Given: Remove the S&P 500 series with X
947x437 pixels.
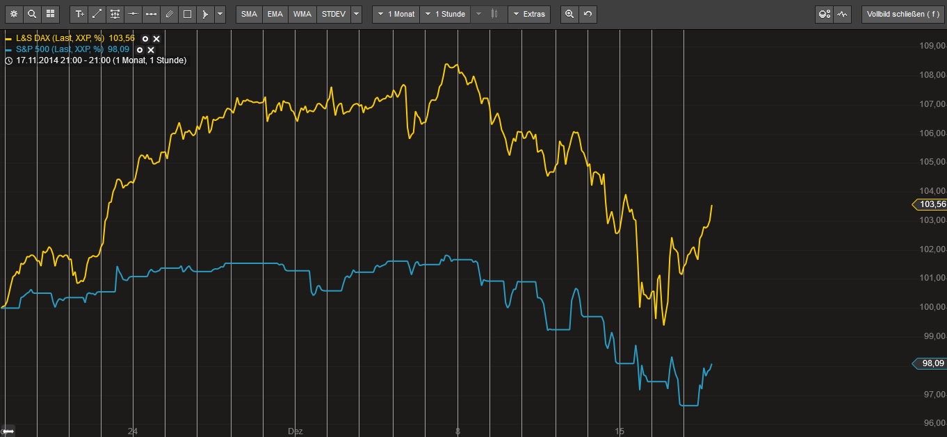Looking at the screenshot, I should coord(151,50).
